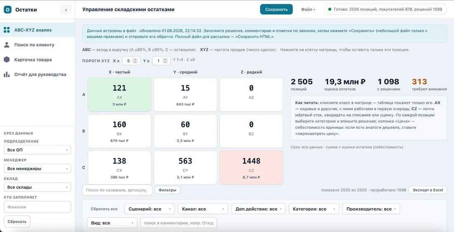Select the BY matrix cell 60
The image size is (454, 232).
(x=185, y=131)
